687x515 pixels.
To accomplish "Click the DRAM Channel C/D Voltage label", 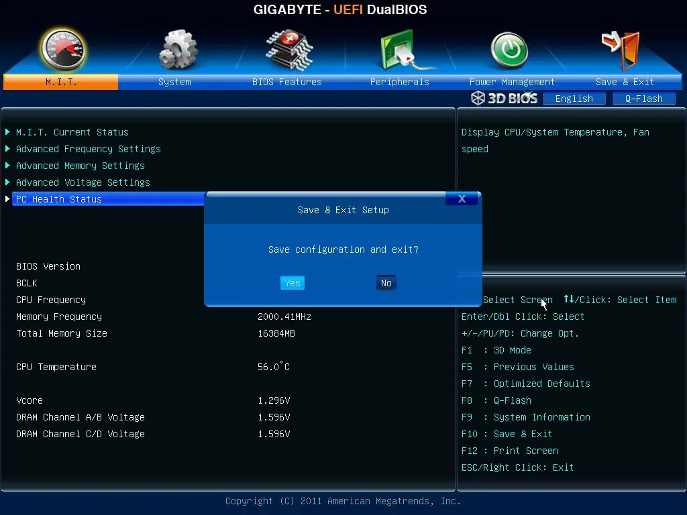I will [81, 434].
